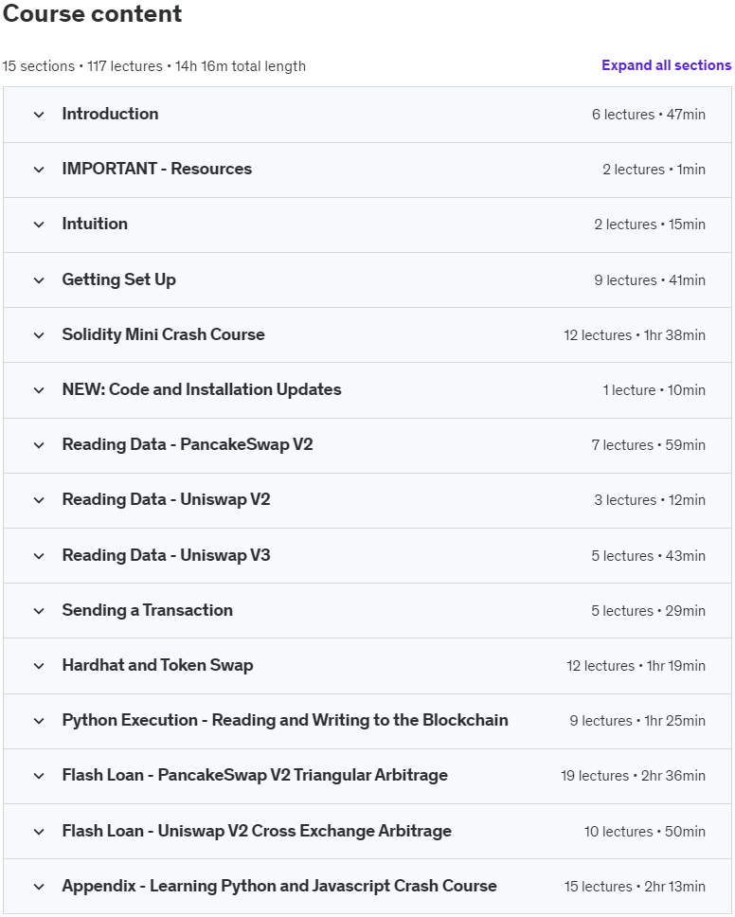Expand the Introduction section chevron
The image size is (735, 917).
point(39,115)
